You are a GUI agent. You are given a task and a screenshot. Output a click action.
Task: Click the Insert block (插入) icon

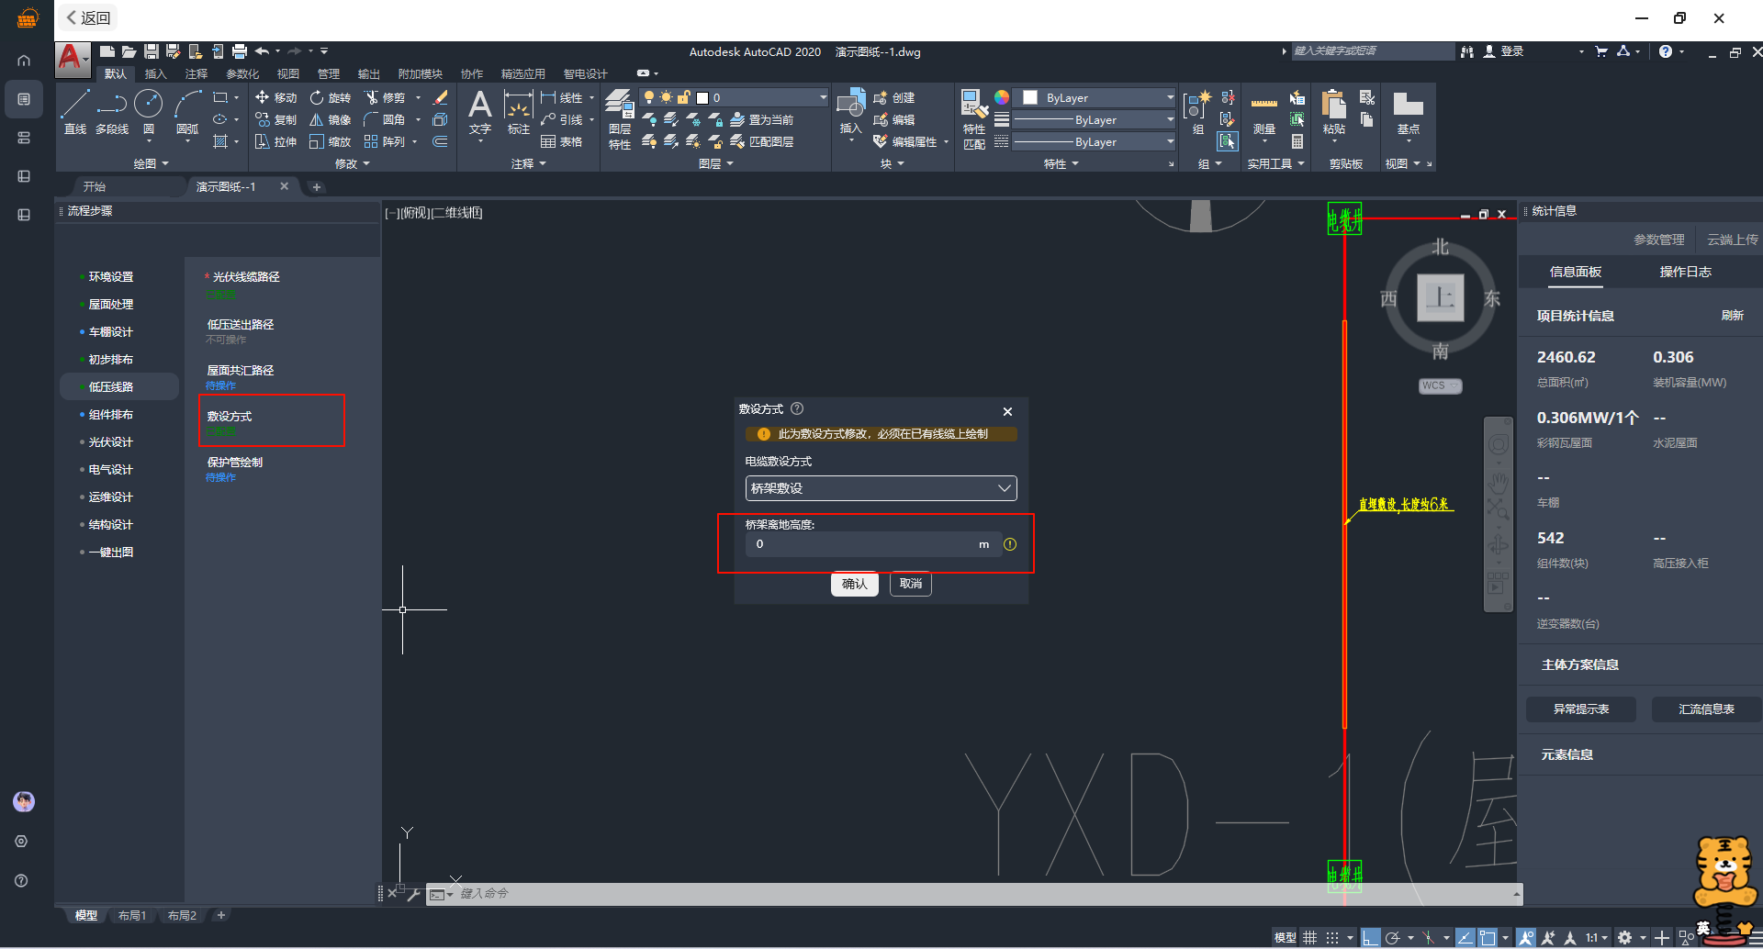point(850,110)
